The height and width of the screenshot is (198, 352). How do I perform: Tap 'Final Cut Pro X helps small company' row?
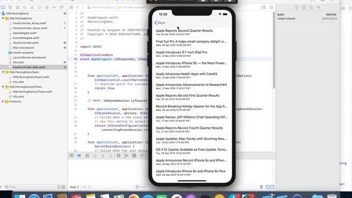point(192,43)
